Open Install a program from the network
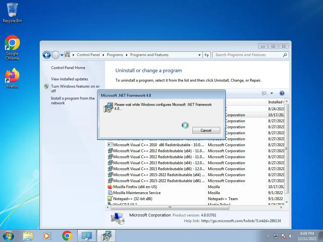The height and width of the screenshot is (242, 323). click(x=73, y=101)
